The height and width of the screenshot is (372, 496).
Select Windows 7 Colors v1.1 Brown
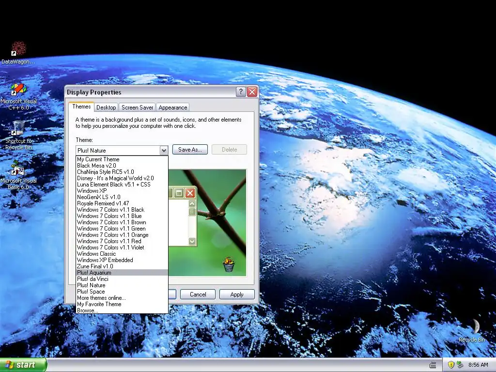tap(122, 222)
